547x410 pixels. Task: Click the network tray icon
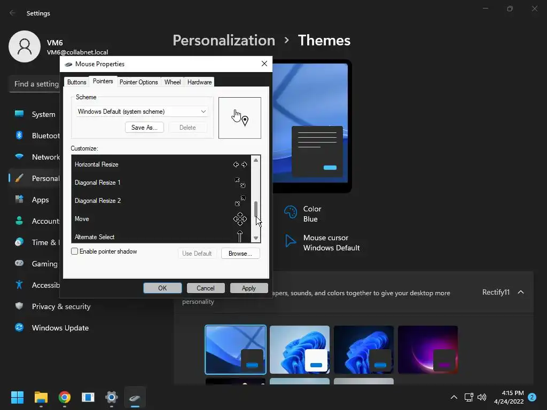click(x=468, y=397)
